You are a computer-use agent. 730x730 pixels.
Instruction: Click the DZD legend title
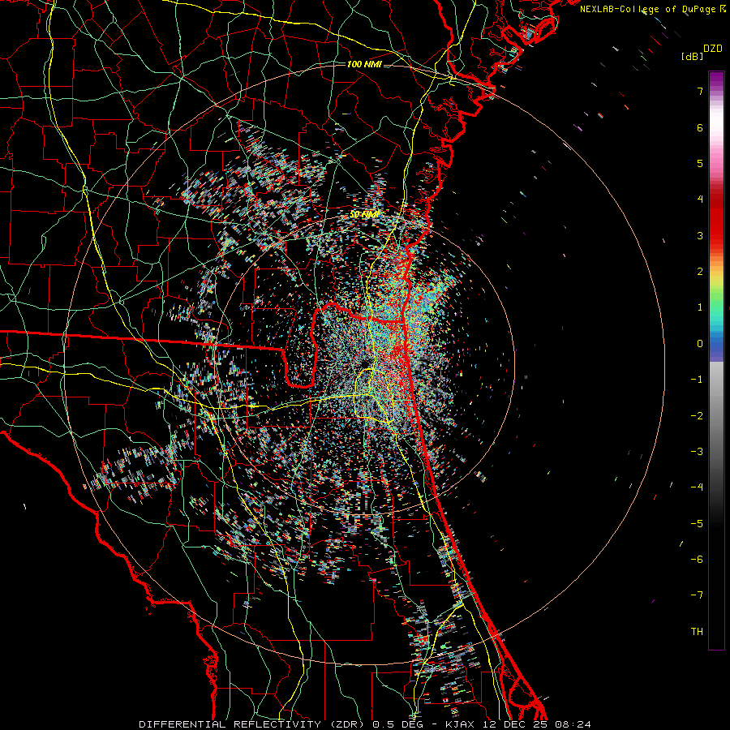pos(713,49)
